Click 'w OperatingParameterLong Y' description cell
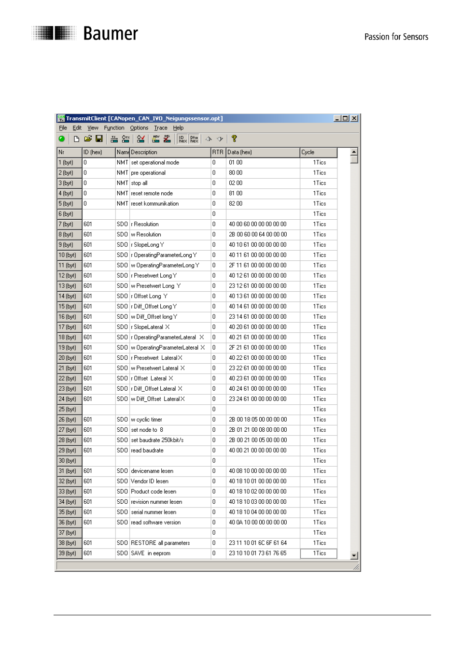This screenshot has height=652, width=461. pyautogui.click(x=170, y=266)
